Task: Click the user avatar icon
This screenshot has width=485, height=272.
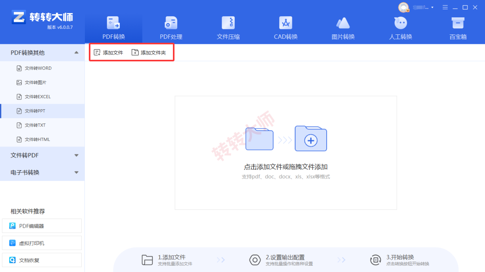Action: (x=404, y=7)
